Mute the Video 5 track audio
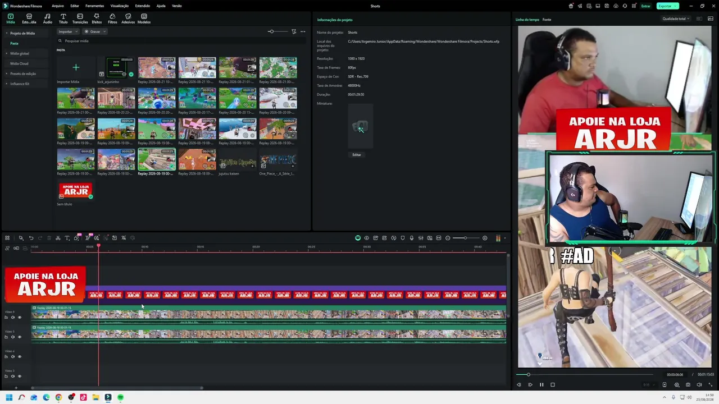 [x=13, y=337]
